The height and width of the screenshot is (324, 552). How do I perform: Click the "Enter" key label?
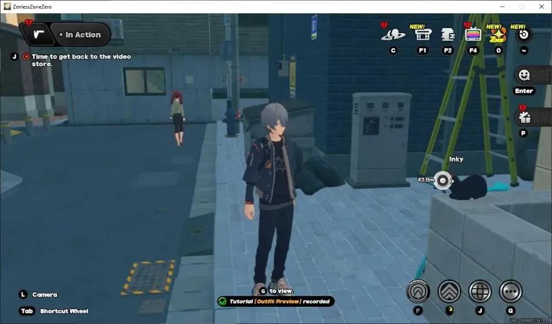[524, 91]
